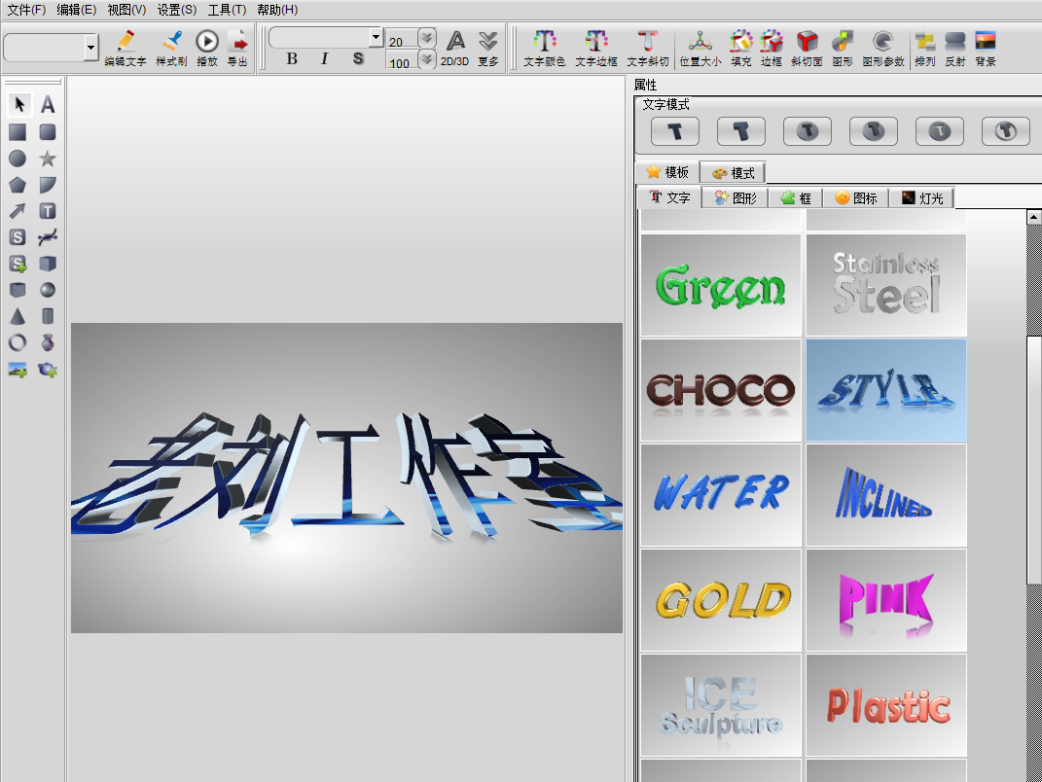This screenshot has height=782, width=1042.
Task: Expand the 更多 more options chevron
Action: pyautogui.click(x=488, y=41)
